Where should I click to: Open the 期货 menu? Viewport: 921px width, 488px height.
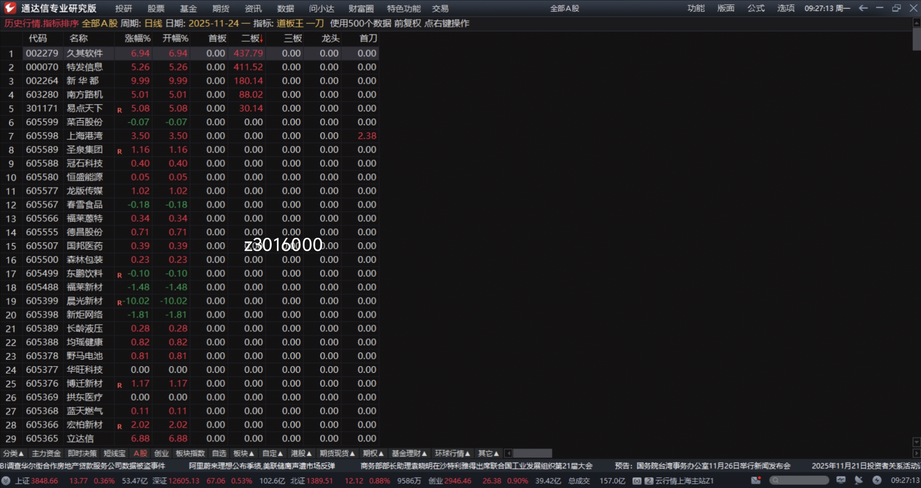221,9
